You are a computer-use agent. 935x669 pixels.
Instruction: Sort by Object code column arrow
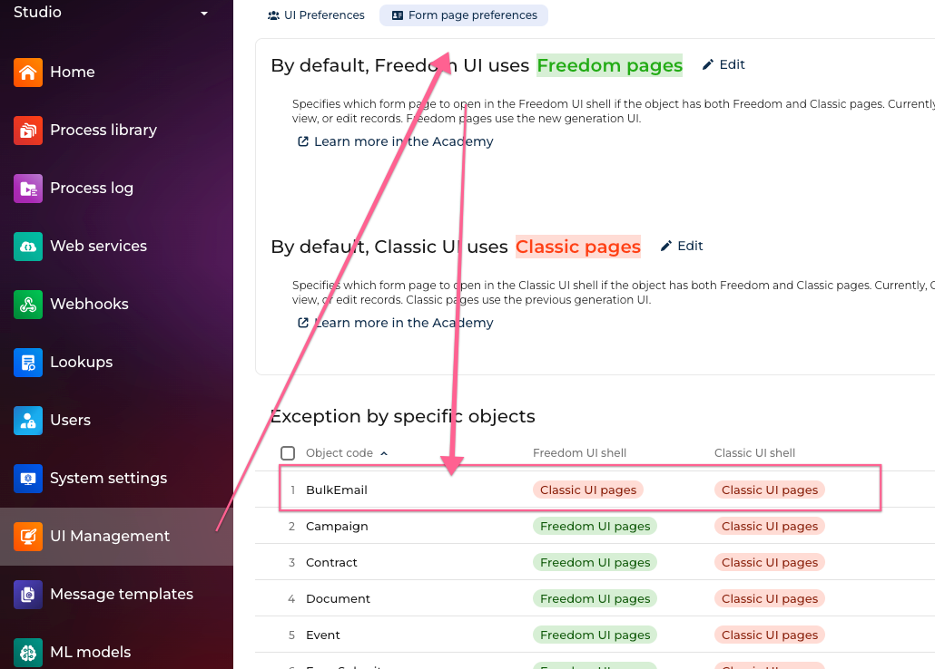[x=384, y=453]
